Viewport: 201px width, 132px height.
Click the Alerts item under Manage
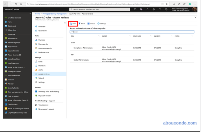(x=42, y=70)
